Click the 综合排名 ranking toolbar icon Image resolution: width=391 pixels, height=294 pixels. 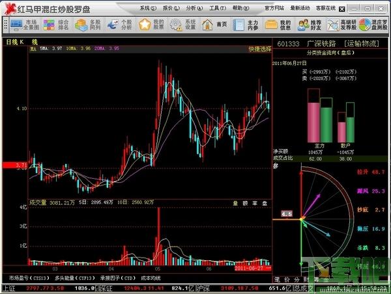tap(57, 25)
